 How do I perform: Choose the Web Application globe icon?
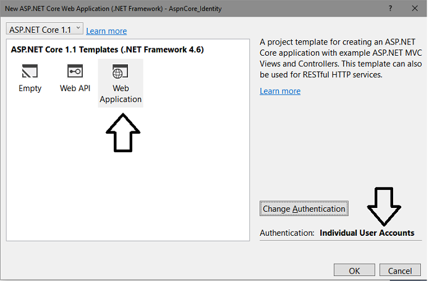(120, 71)
